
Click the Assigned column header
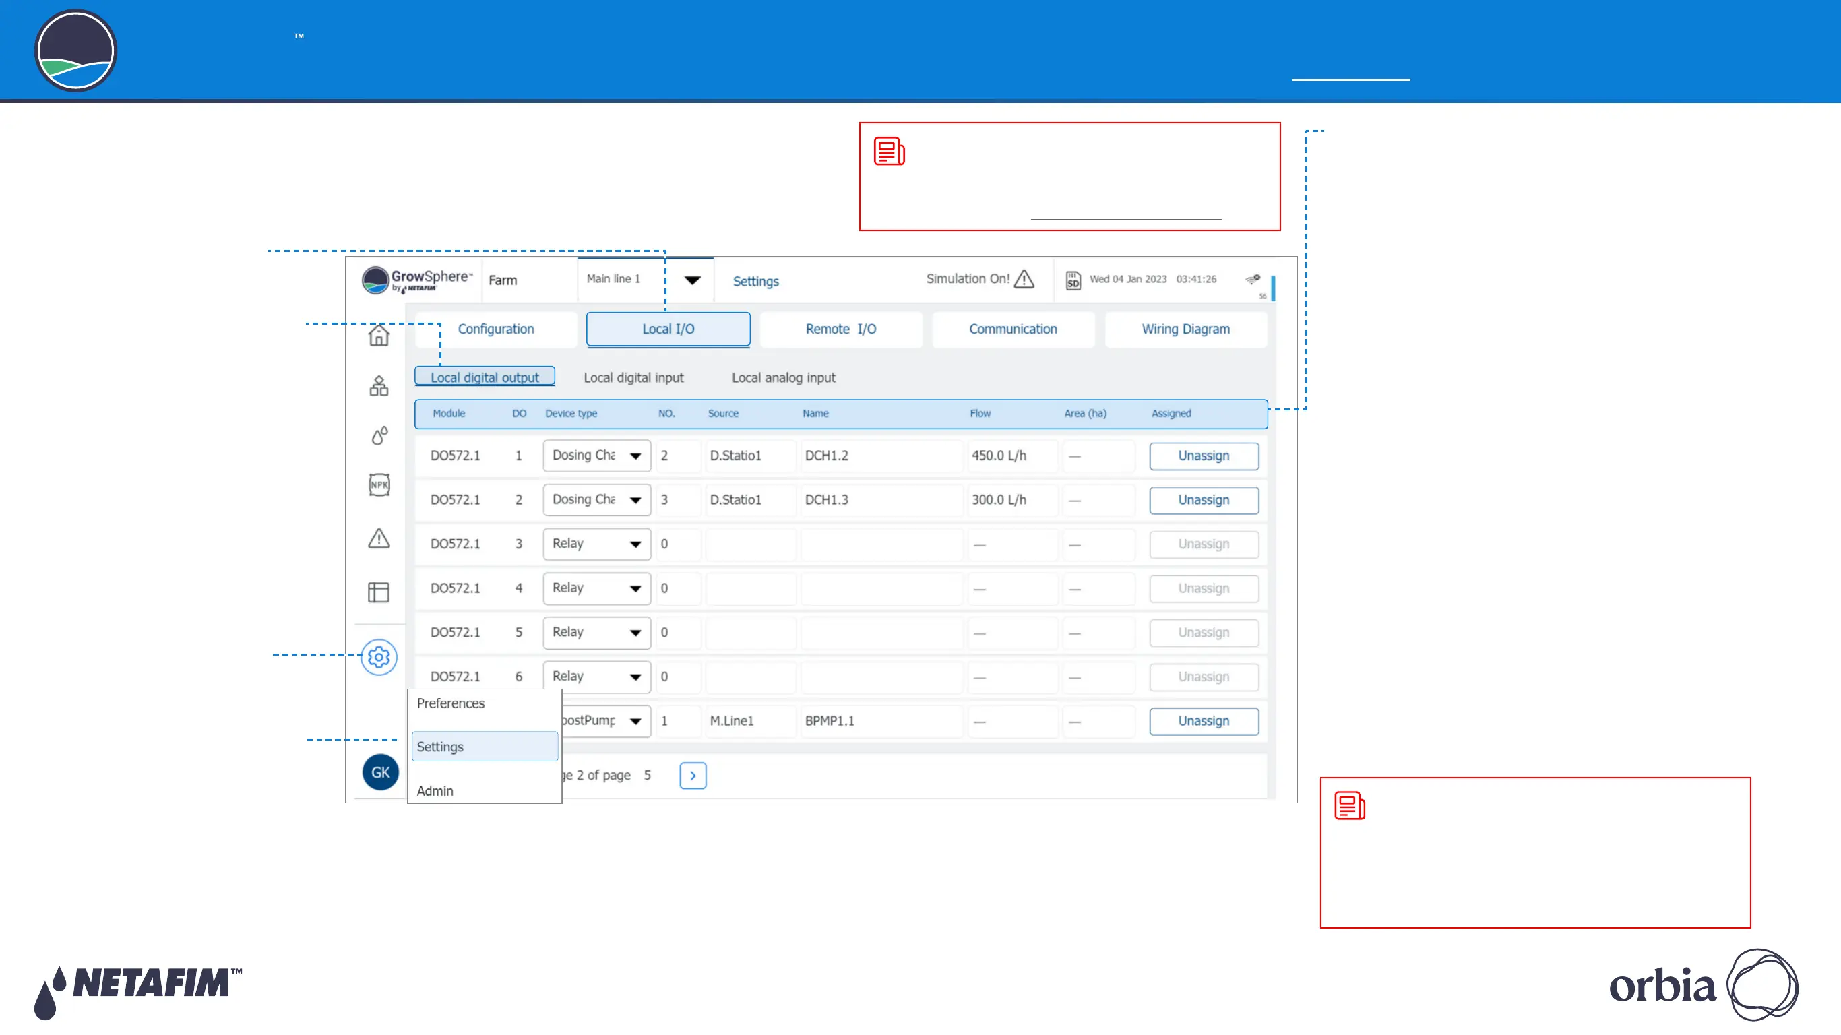(x=1171, y=414)
